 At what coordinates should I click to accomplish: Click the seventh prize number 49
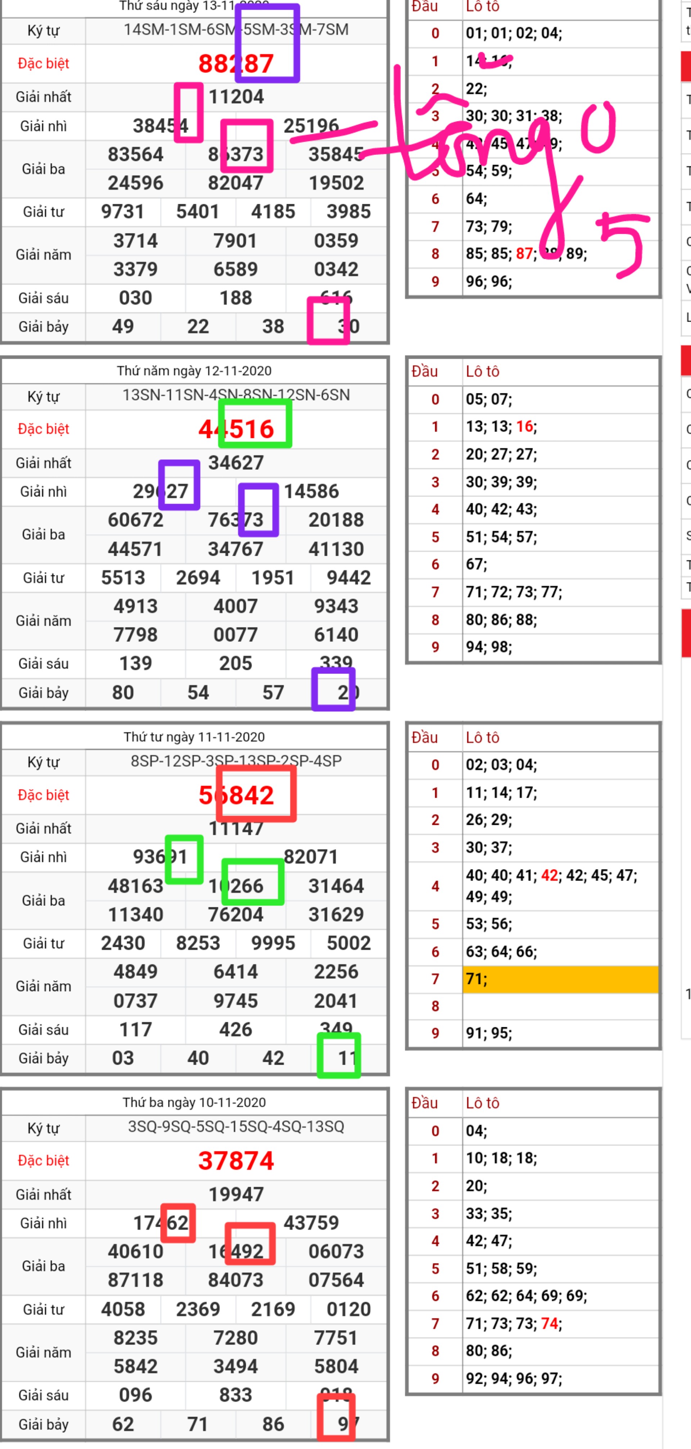click(x=123, y=327)
